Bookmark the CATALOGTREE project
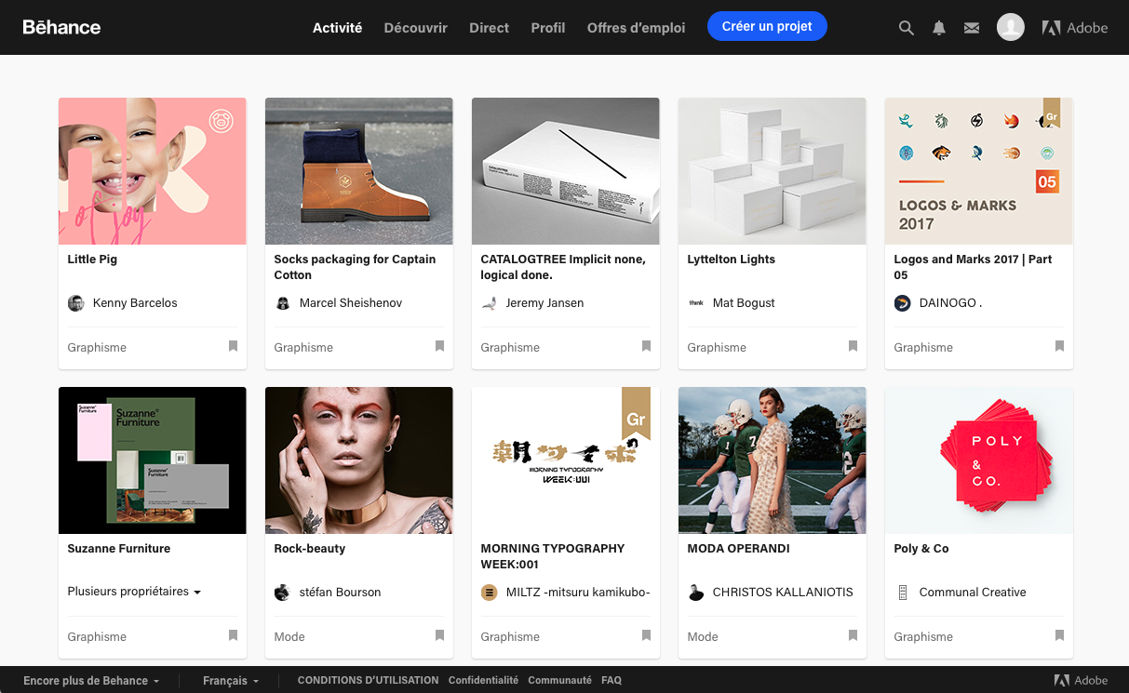 pyautogui.click(x=646, y=346)
